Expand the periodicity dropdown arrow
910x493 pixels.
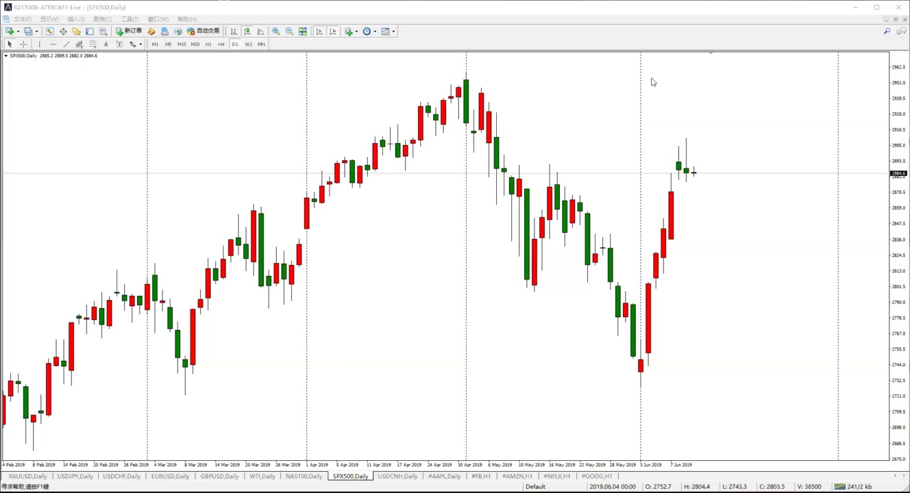click(x=375, y=31)
